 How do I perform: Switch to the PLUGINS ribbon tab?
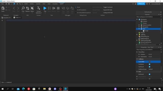click(55, 4)
